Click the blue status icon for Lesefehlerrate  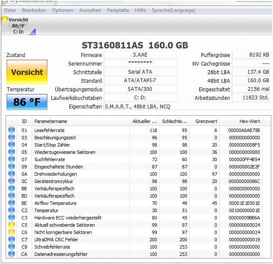coord(12,130)
